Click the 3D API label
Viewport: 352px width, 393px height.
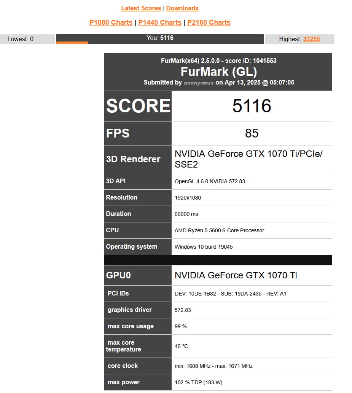[116, 181]
